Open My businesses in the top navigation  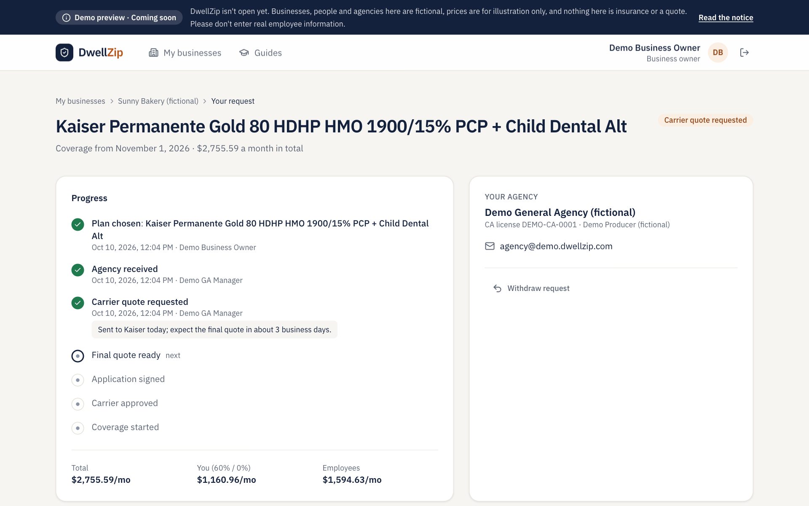[x=185, y=53]
